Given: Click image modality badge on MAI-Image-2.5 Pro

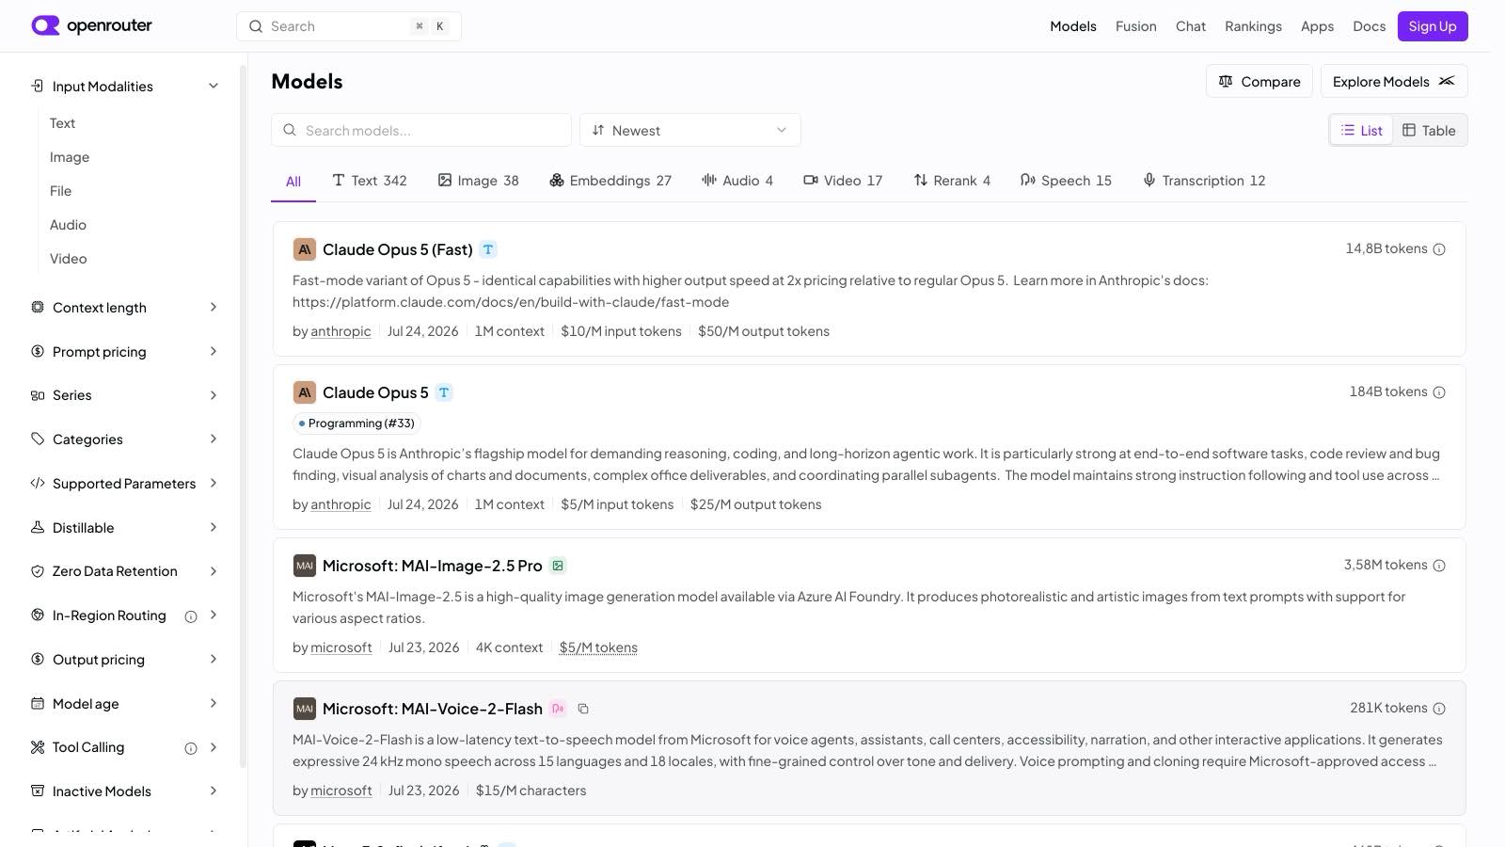Looking at the screenshot, I should coord(558,566).
